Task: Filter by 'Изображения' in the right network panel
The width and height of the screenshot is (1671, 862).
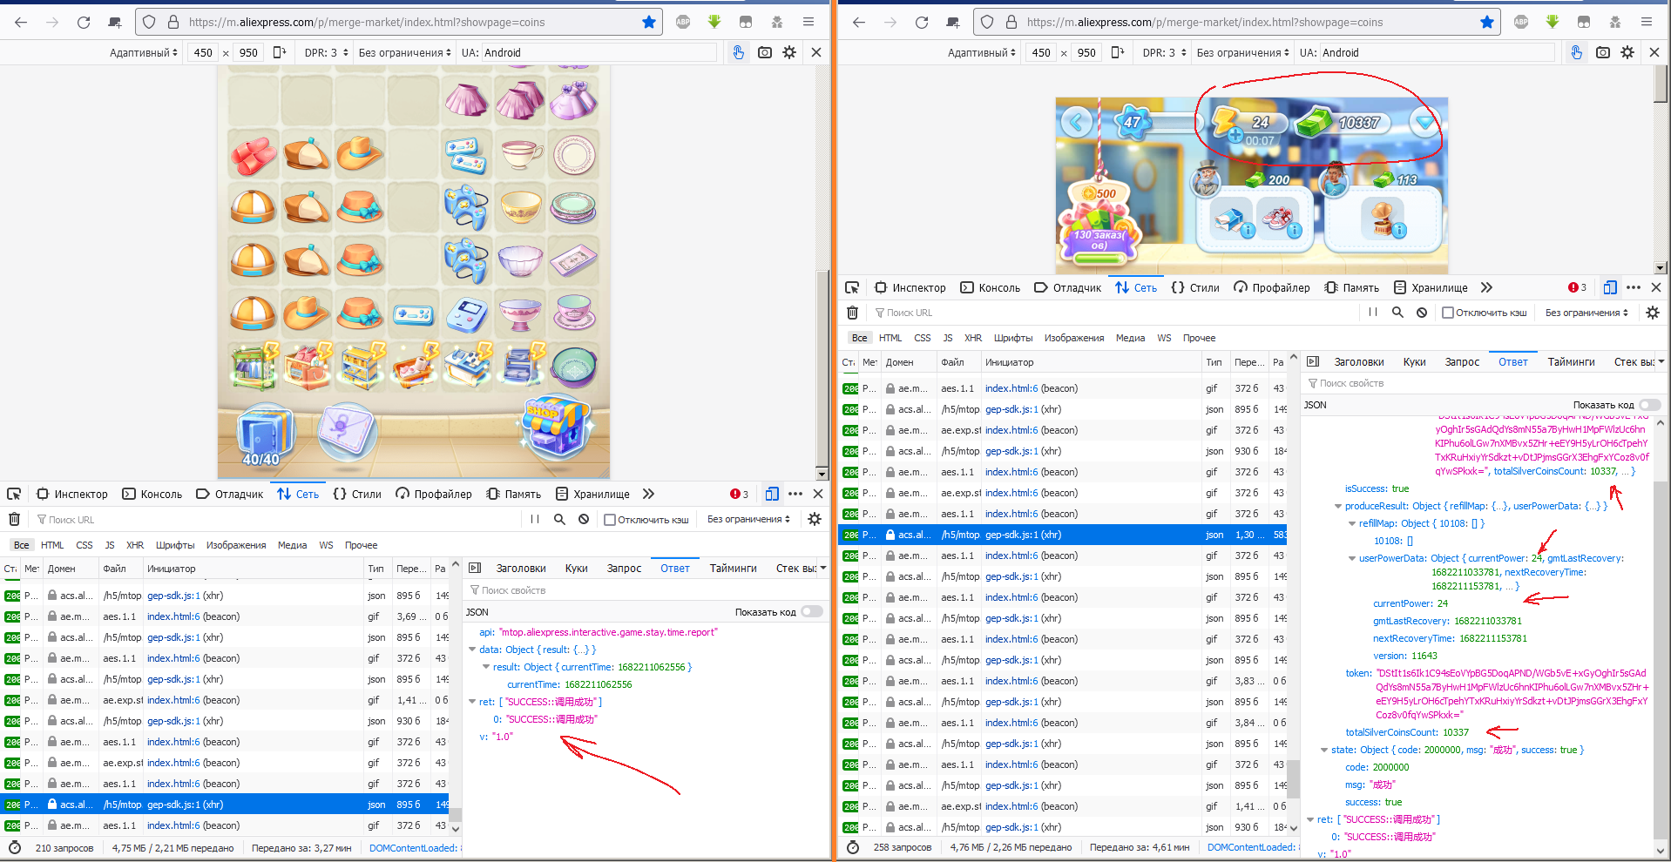Action: point(1074,338)
